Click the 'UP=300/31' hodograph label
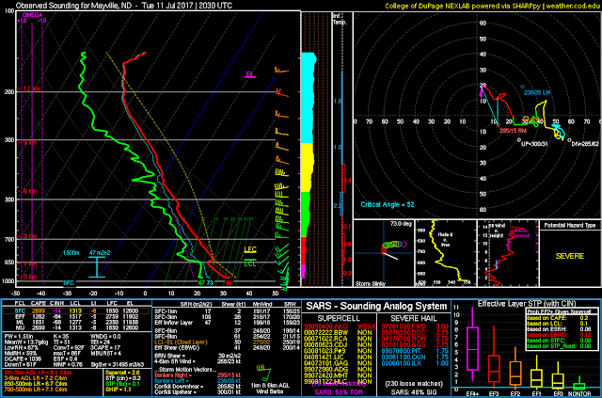The image size is (602, 398). pos(534,144)
